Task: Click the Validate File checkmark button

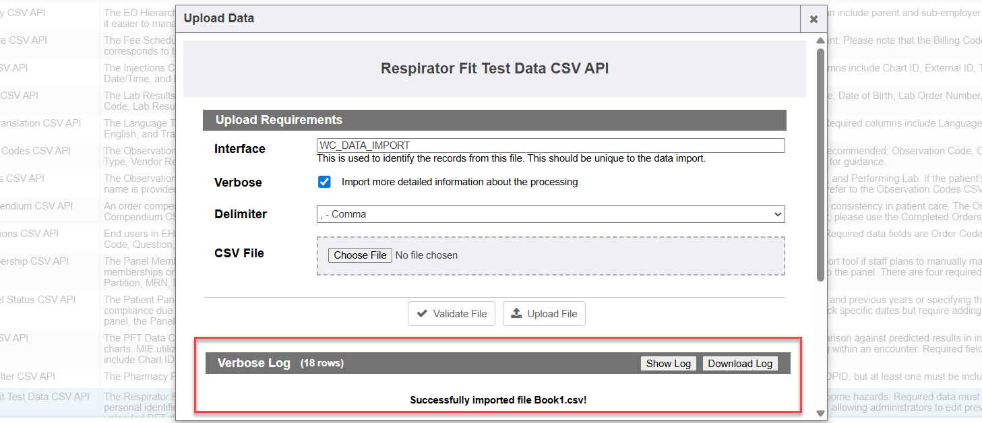Action: click(452, 314)
